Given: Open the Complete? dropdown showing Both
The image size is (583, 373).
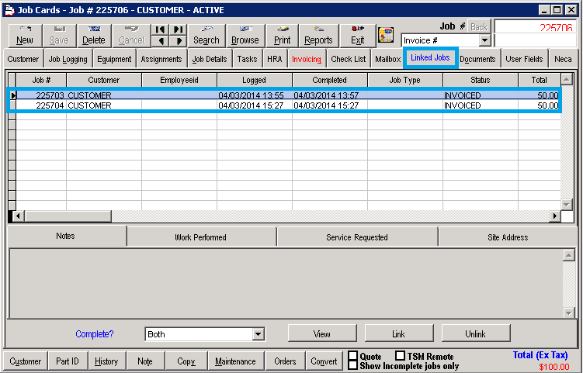Looking at the screenshot, I should click(259, 334).
